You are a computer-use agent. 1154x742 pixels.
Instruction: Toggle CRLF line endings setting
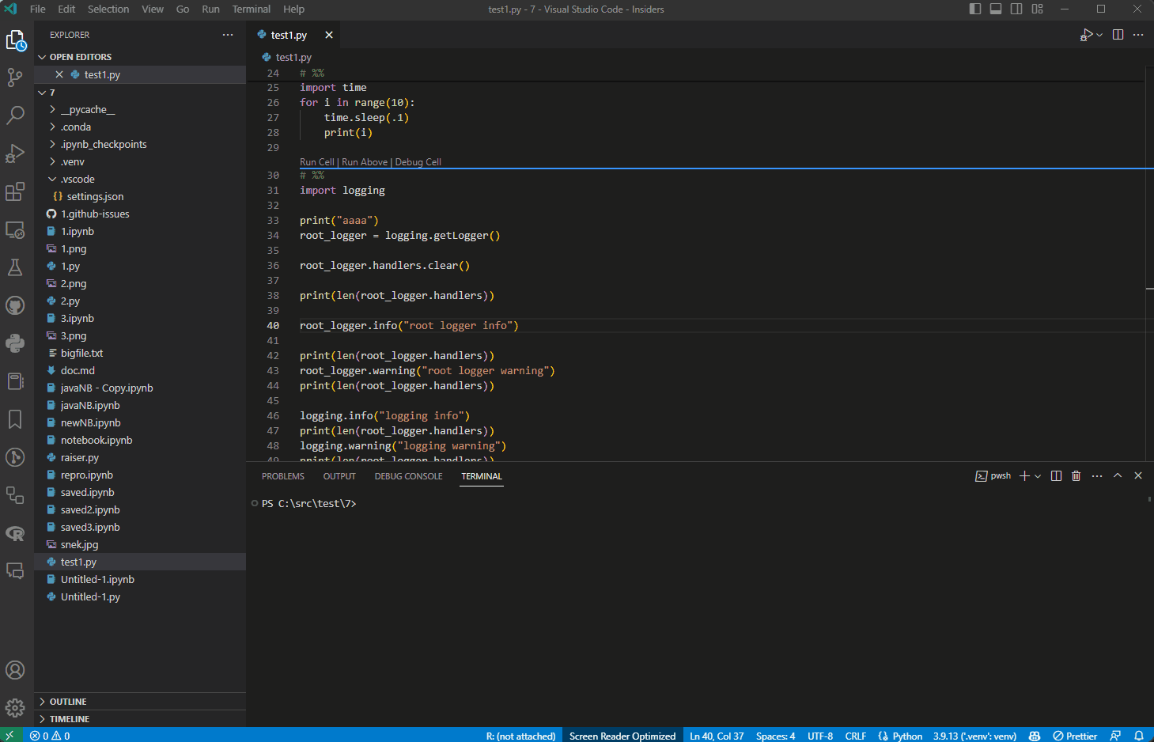(855, 736)
